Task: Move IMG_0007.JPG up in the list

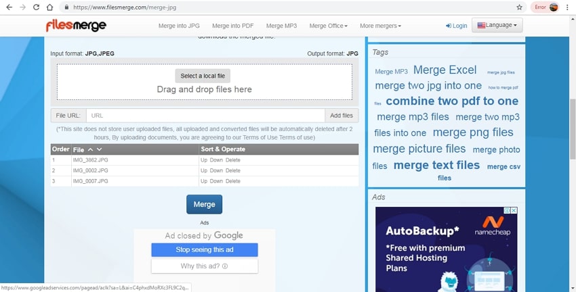Action: 203,181
